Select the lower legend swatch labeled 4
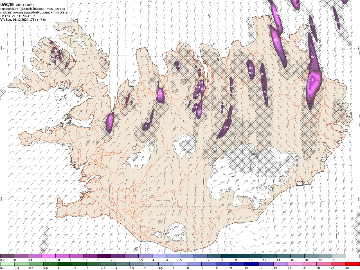Viewport: 360px width, 270px height. pos(151,264)
